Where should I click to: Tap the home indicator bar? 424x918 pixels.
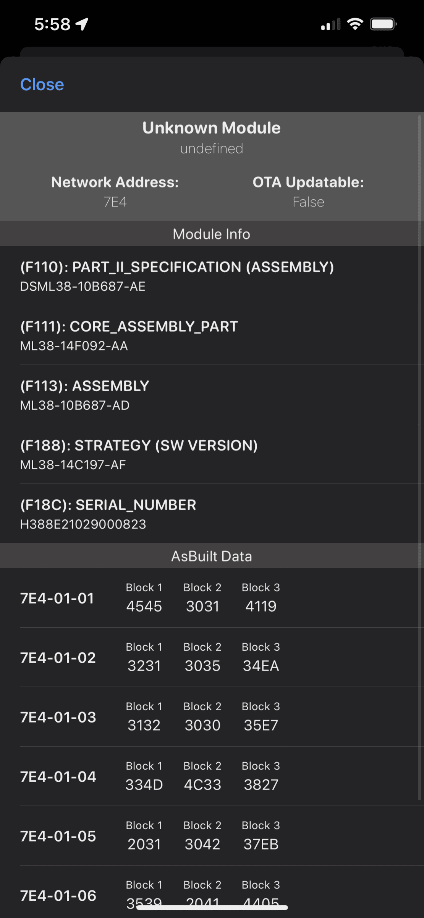coord(212,907)
